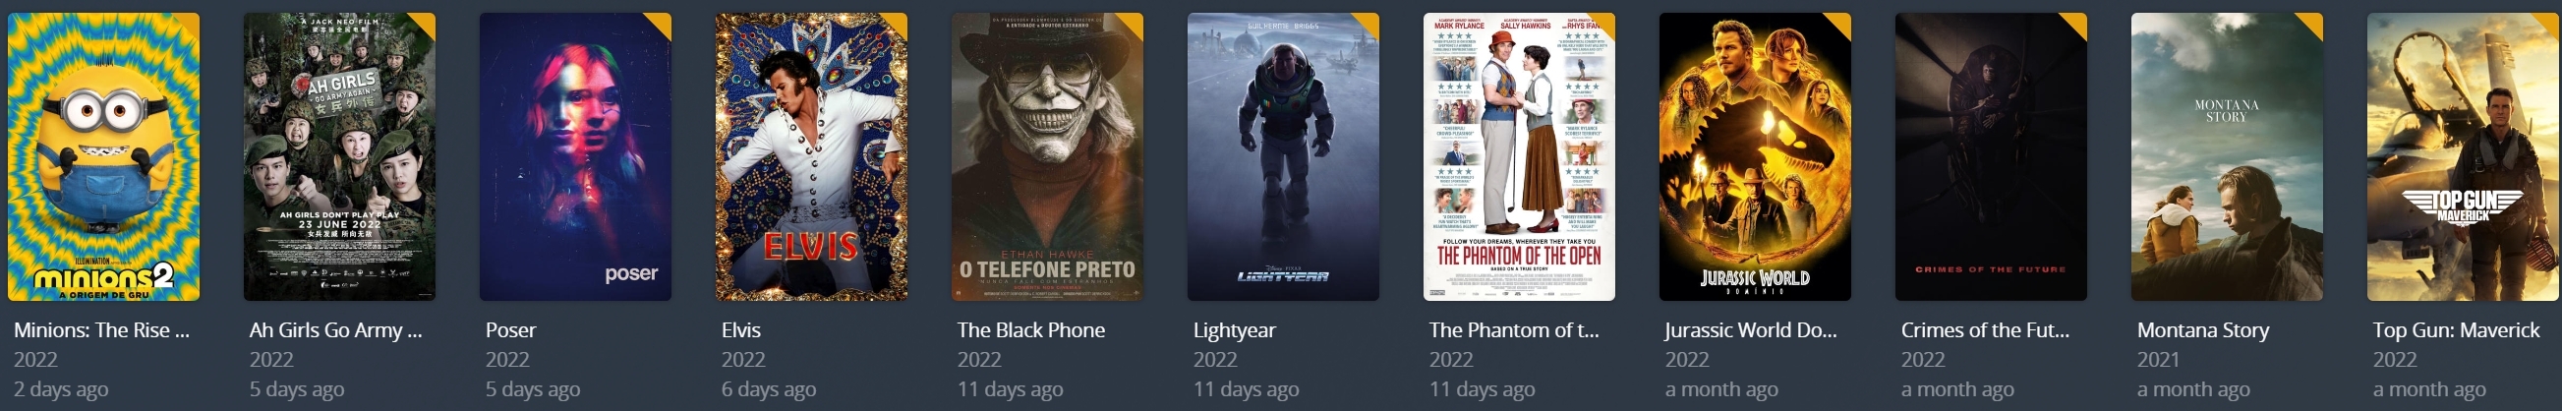This screenshot has width=2562, height=411.
Task: Click the Montana Story title link
Action: point(2203,330)
